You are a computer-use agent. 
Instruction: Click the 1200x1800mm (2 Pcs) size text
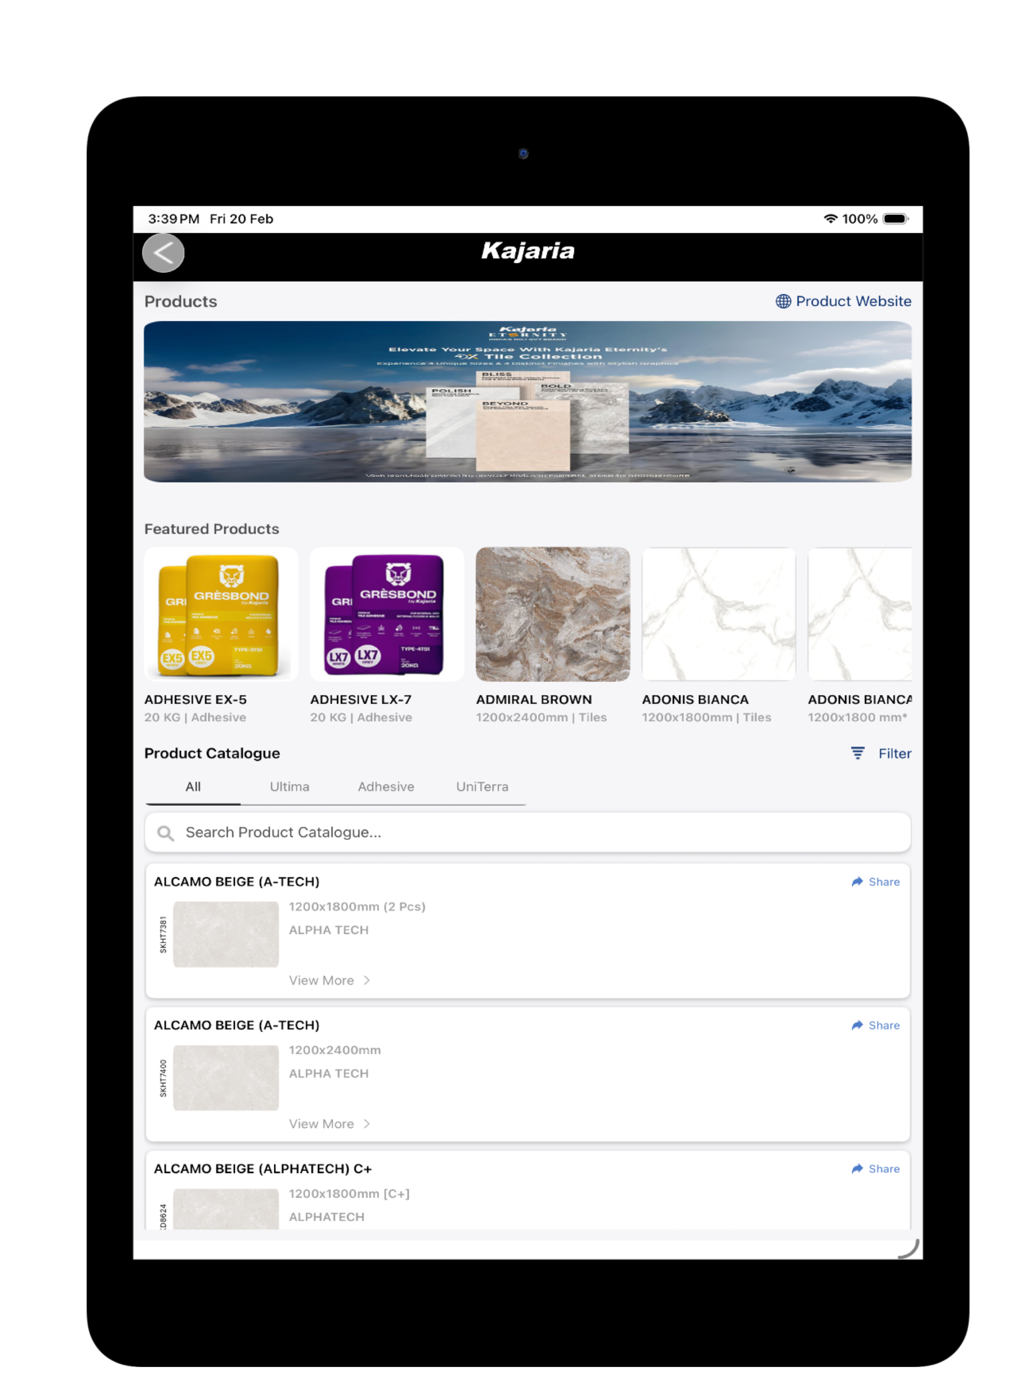tap(357, 907)
